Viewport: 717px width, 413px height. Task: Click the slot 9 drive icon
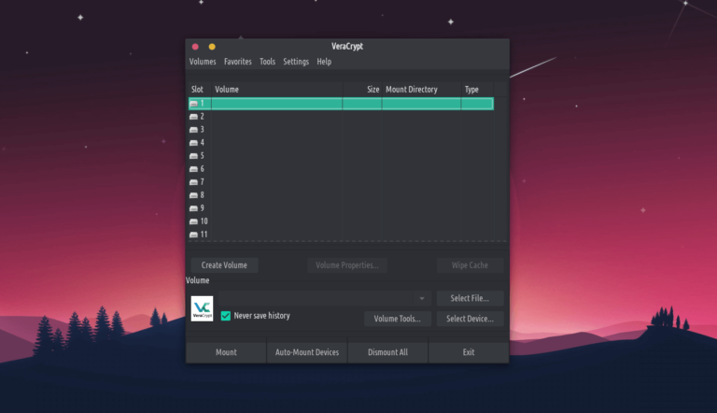pos(193,208)
